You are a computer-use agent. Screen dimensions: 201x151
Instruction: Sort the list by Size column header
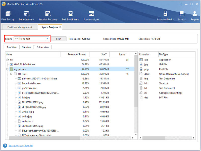(x=99, y=54)
